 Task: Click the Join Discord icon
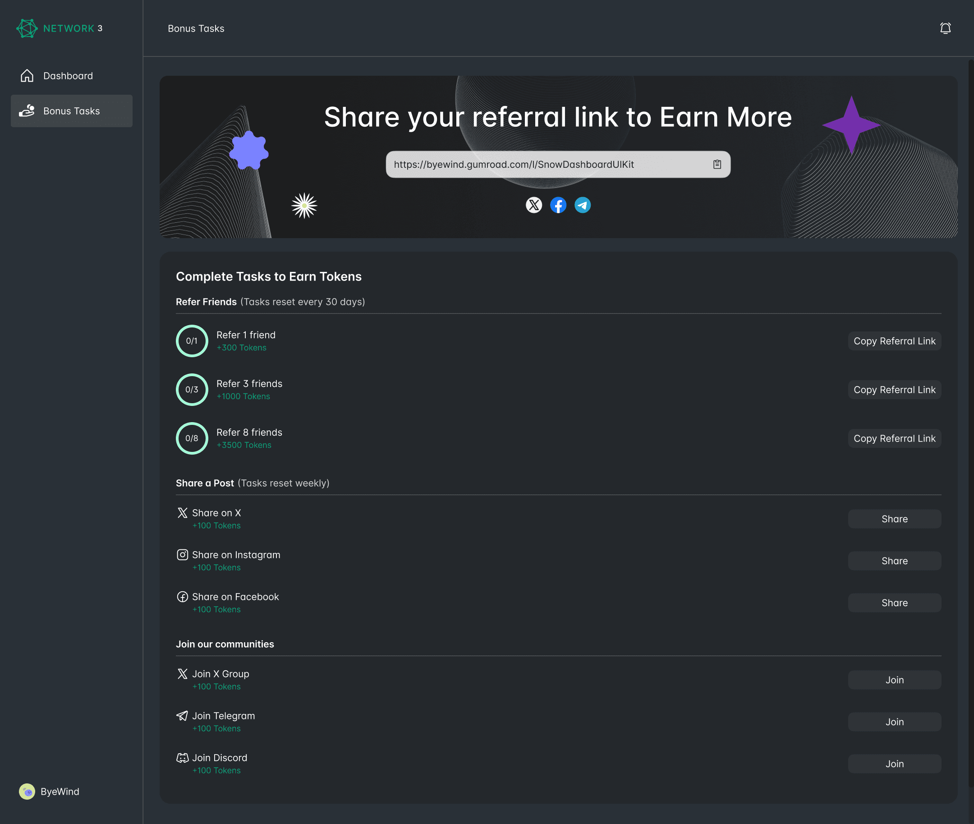click(x=182, y=758)
